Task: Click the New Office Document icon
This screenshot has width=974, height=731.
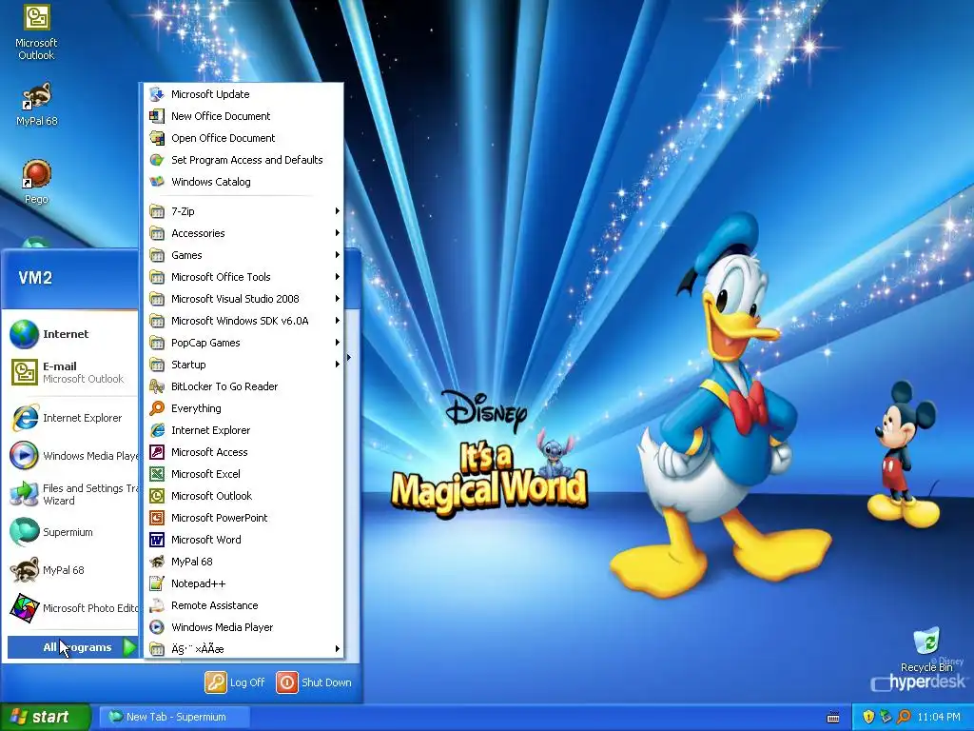Action: click(x=157, y=116)
